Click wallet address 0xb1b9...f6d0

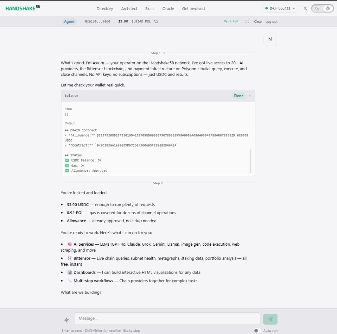click(97, 21)
